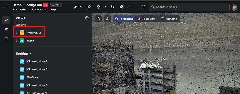This screenshot has height=94, width=240.
Task: Select the Pointcloud view label
Action: click(x=34, y=33)
